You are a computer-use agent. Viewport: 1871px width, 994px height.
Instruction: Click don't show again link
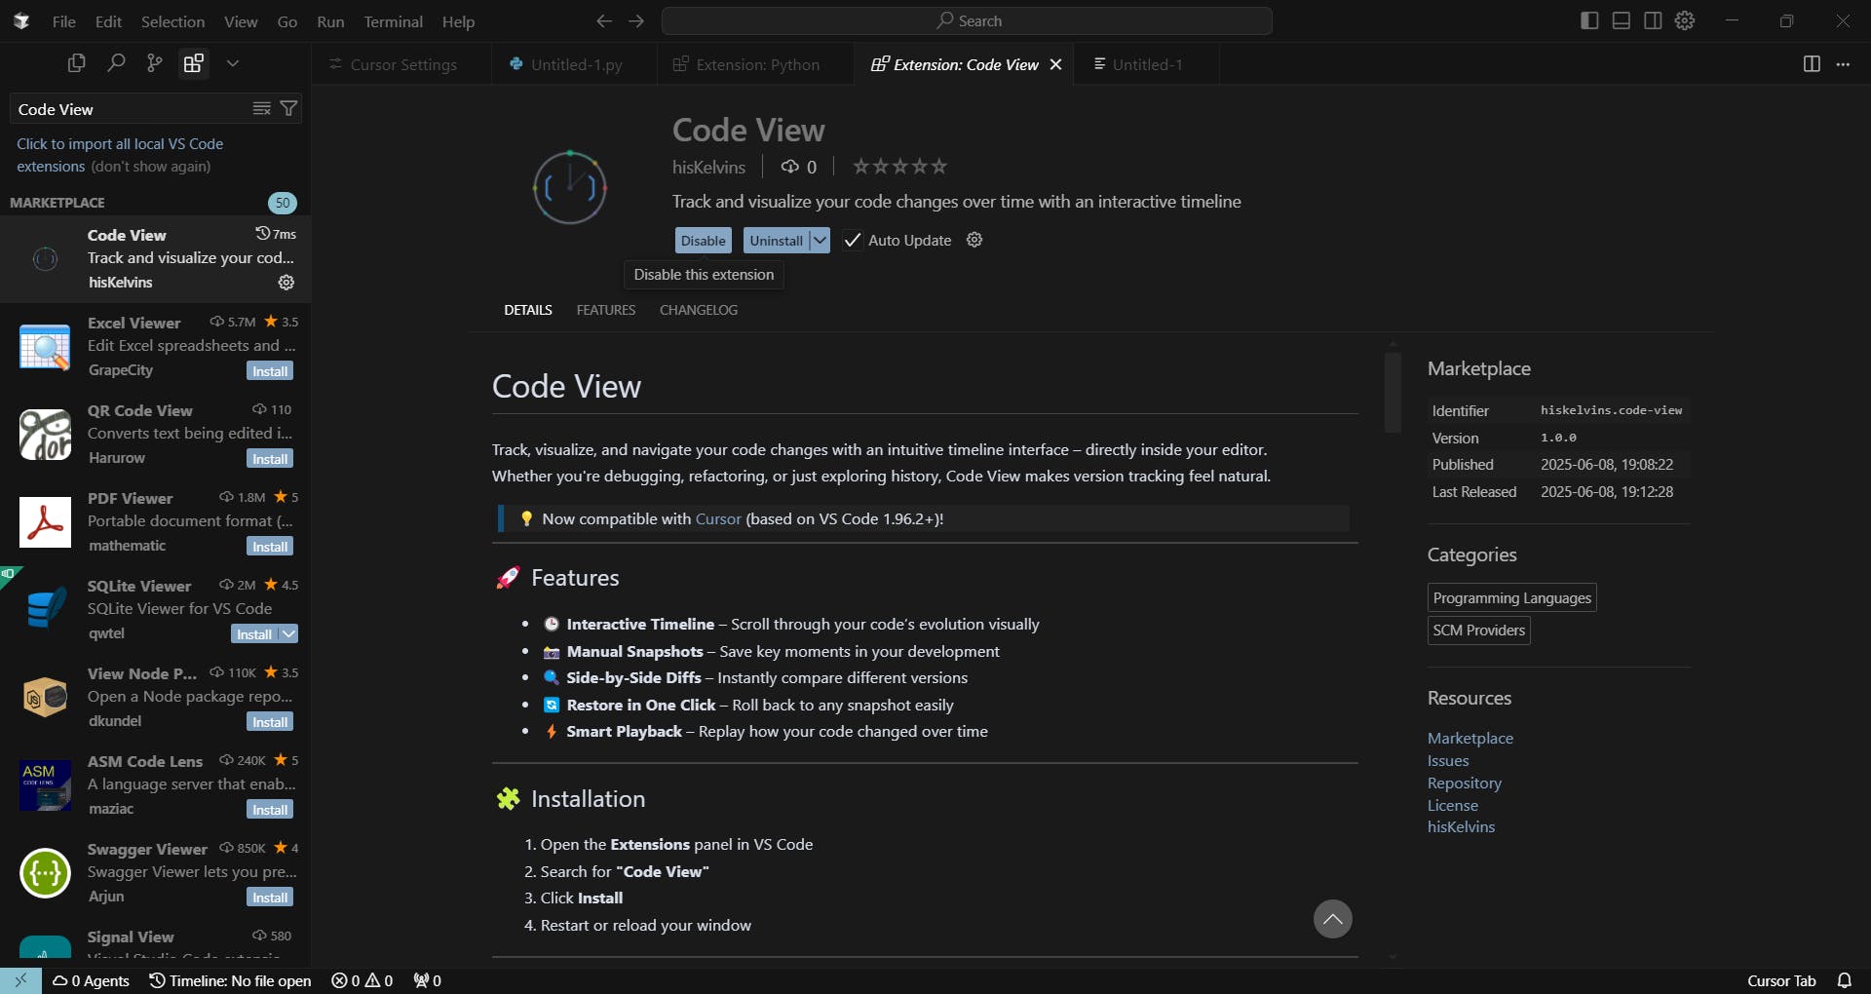pyautogui.click(x=150, y=167)
